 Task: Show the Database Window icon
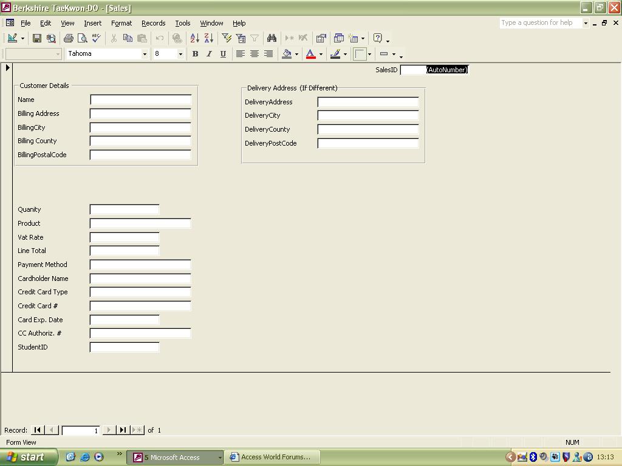tap(339, 38)
